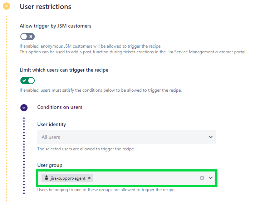The image size is (260, 208).
Task: Click the User restrictions heading
Action: tap(45, 6)
